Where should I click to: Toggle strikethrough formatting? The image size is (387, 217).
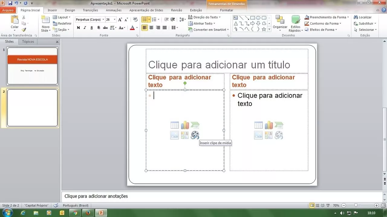[x=105, y=27]
